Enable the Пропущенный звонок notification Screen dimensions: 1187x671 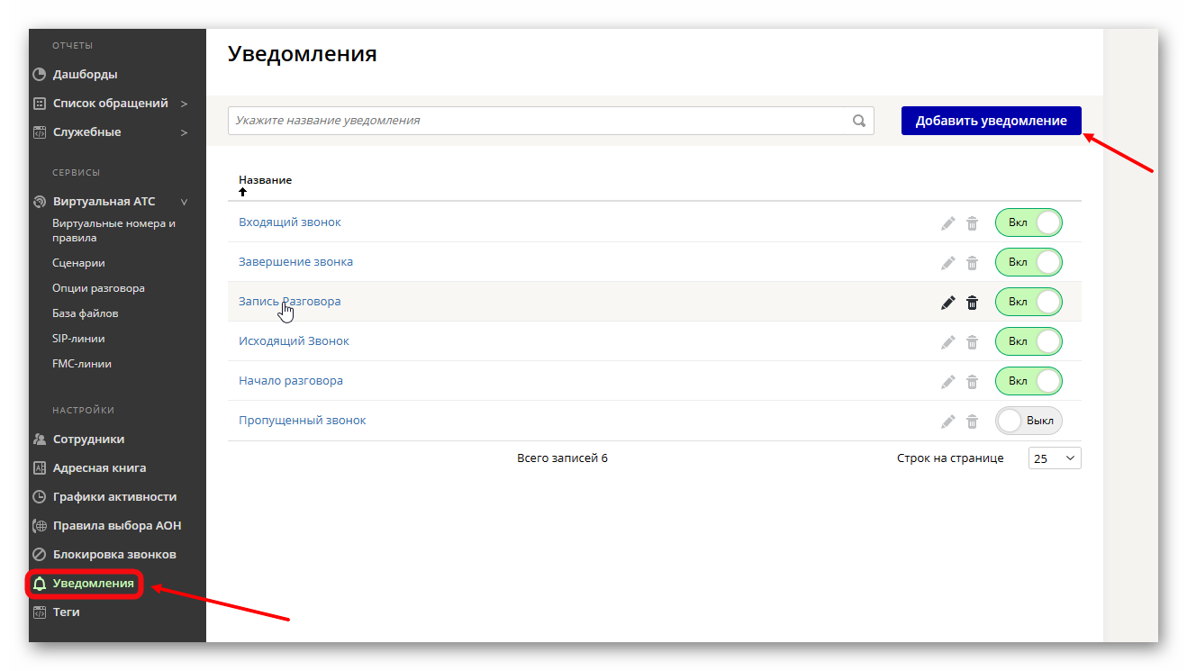(x=1028, y=421)
